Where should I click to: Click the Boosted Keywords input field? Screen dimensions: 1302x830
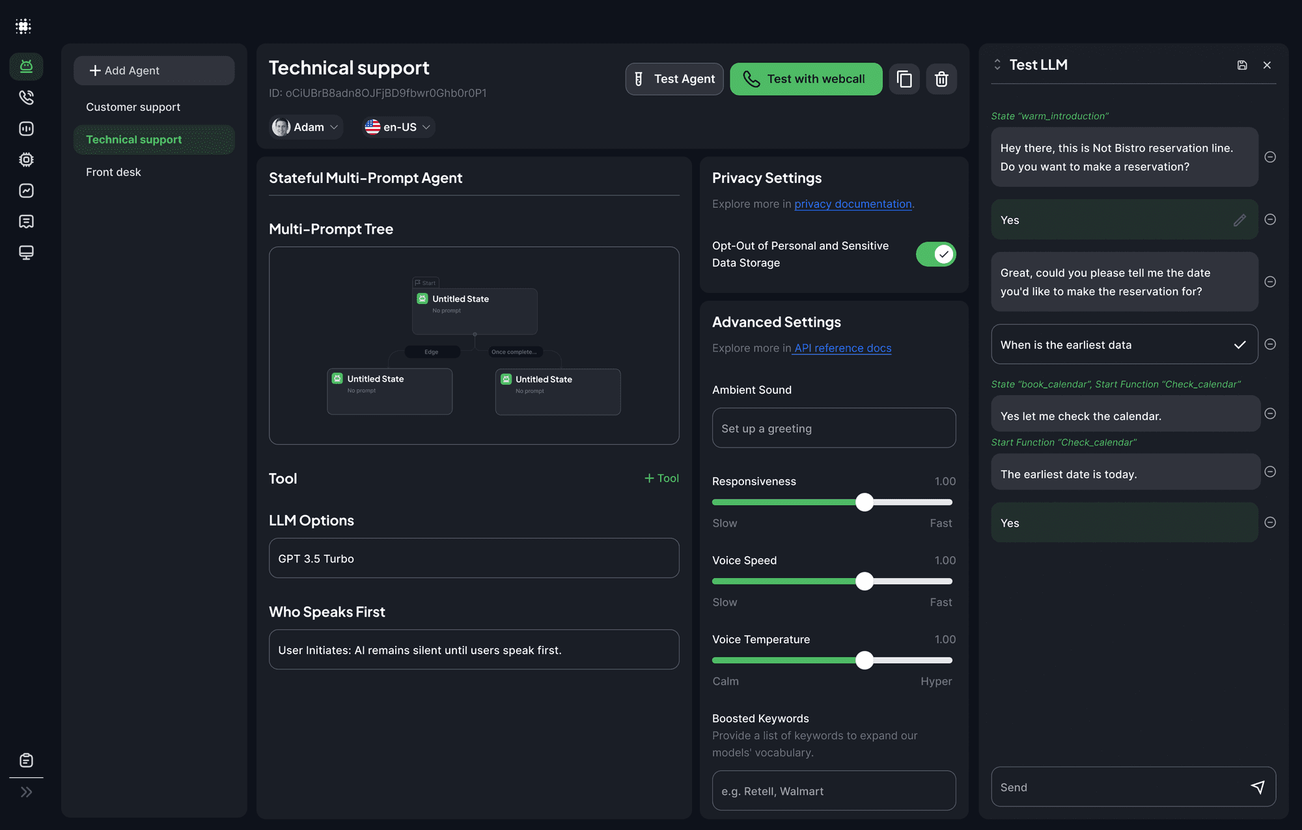point(833,791)
